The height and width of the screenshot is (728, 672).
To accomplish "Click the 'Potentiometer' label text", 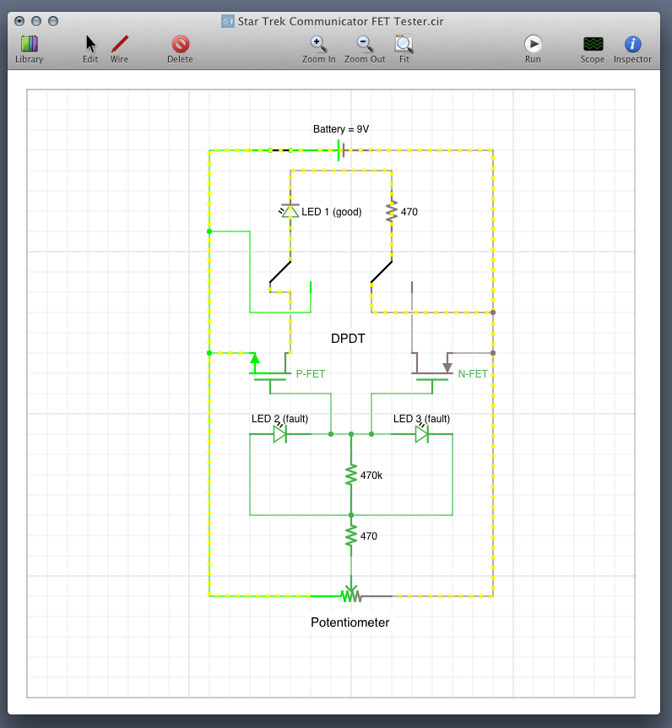I will (x=350, y=622).
